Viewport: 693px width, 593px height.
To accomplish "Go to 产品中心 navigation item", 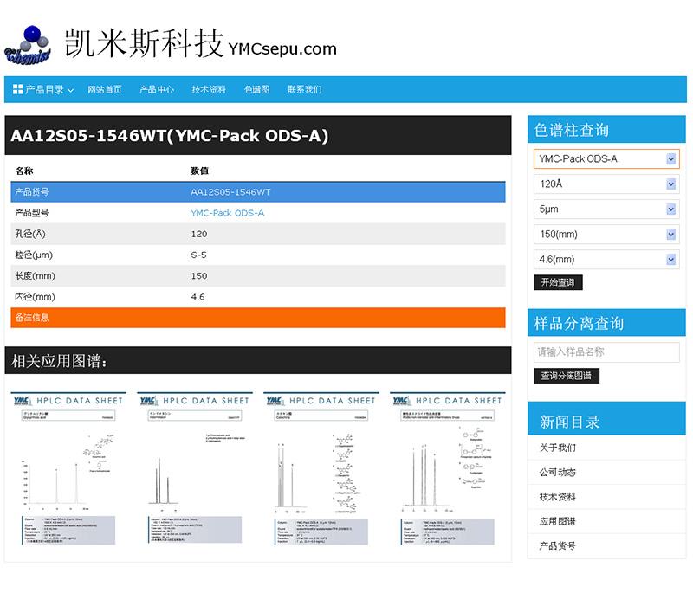I will pos(157,90).
